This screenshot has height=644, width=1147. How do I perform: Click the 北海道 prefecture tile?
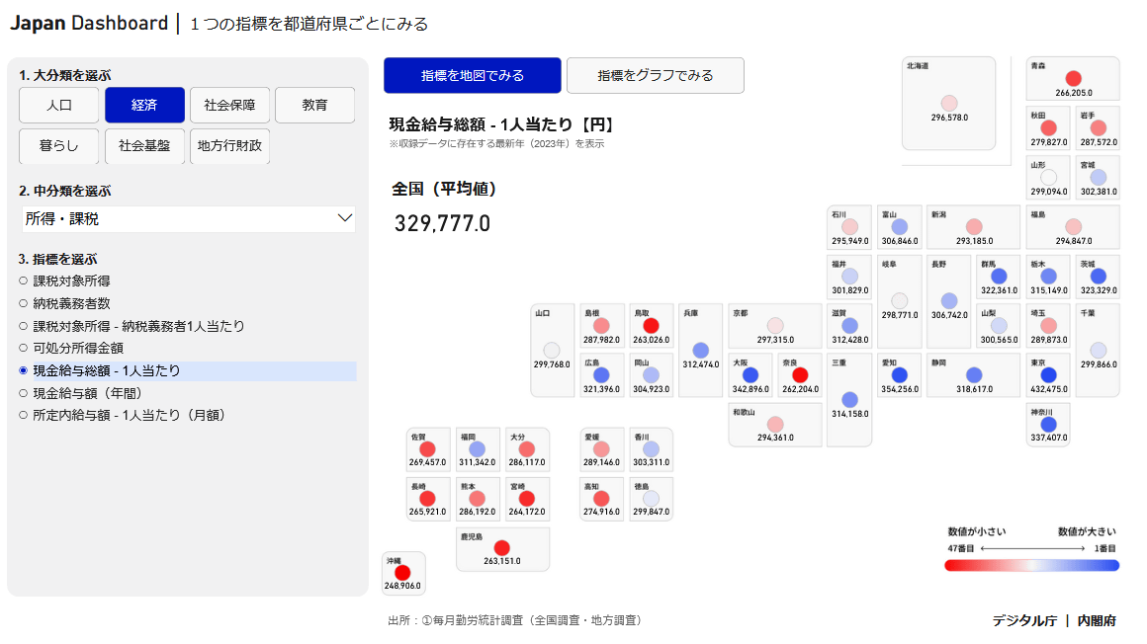[949, 103]
